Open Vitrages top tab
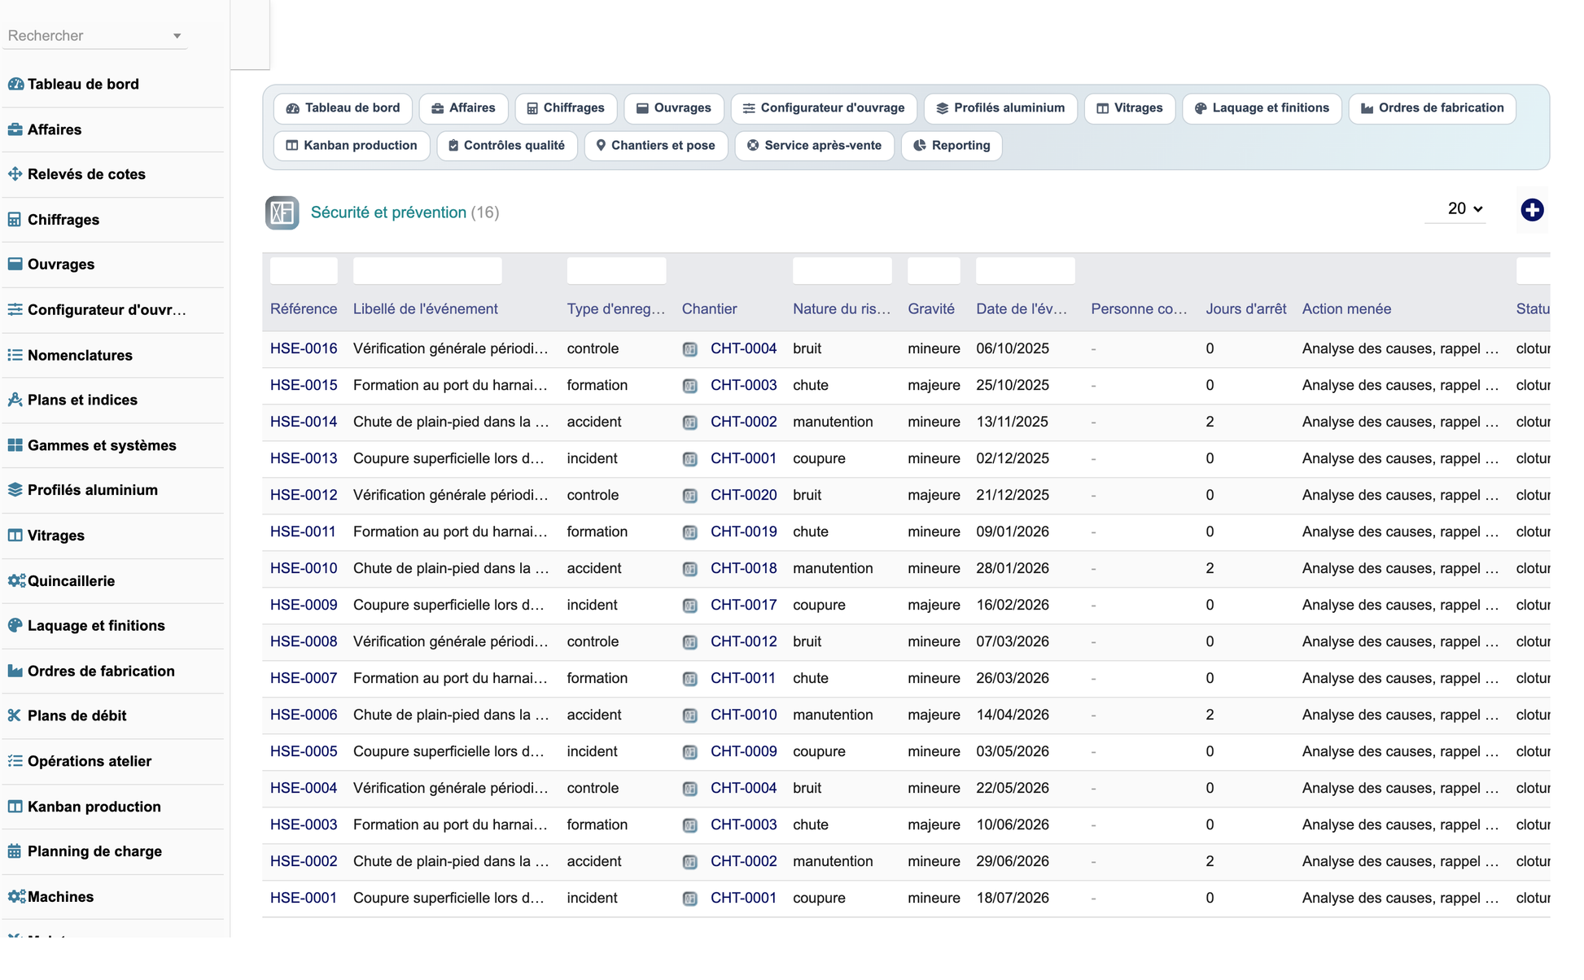 click(x=1130, y=108)
